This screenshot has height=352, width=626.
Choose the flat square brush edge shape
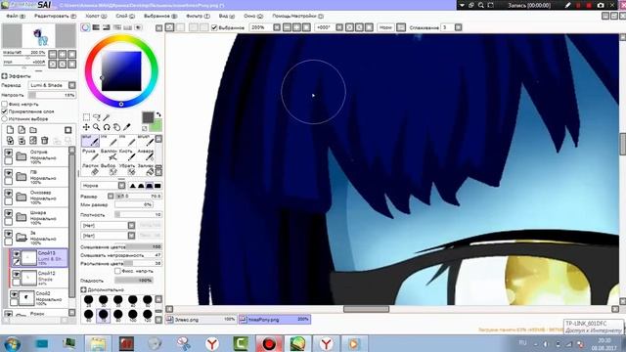pyautogui.click(x=157, y=186)
